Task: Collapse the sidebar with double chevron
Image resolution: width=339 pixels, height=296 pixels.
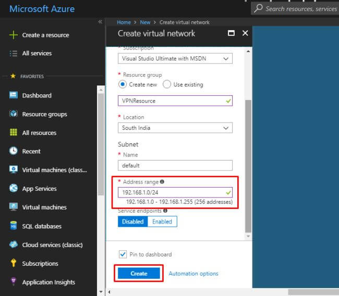Action: 100,21
